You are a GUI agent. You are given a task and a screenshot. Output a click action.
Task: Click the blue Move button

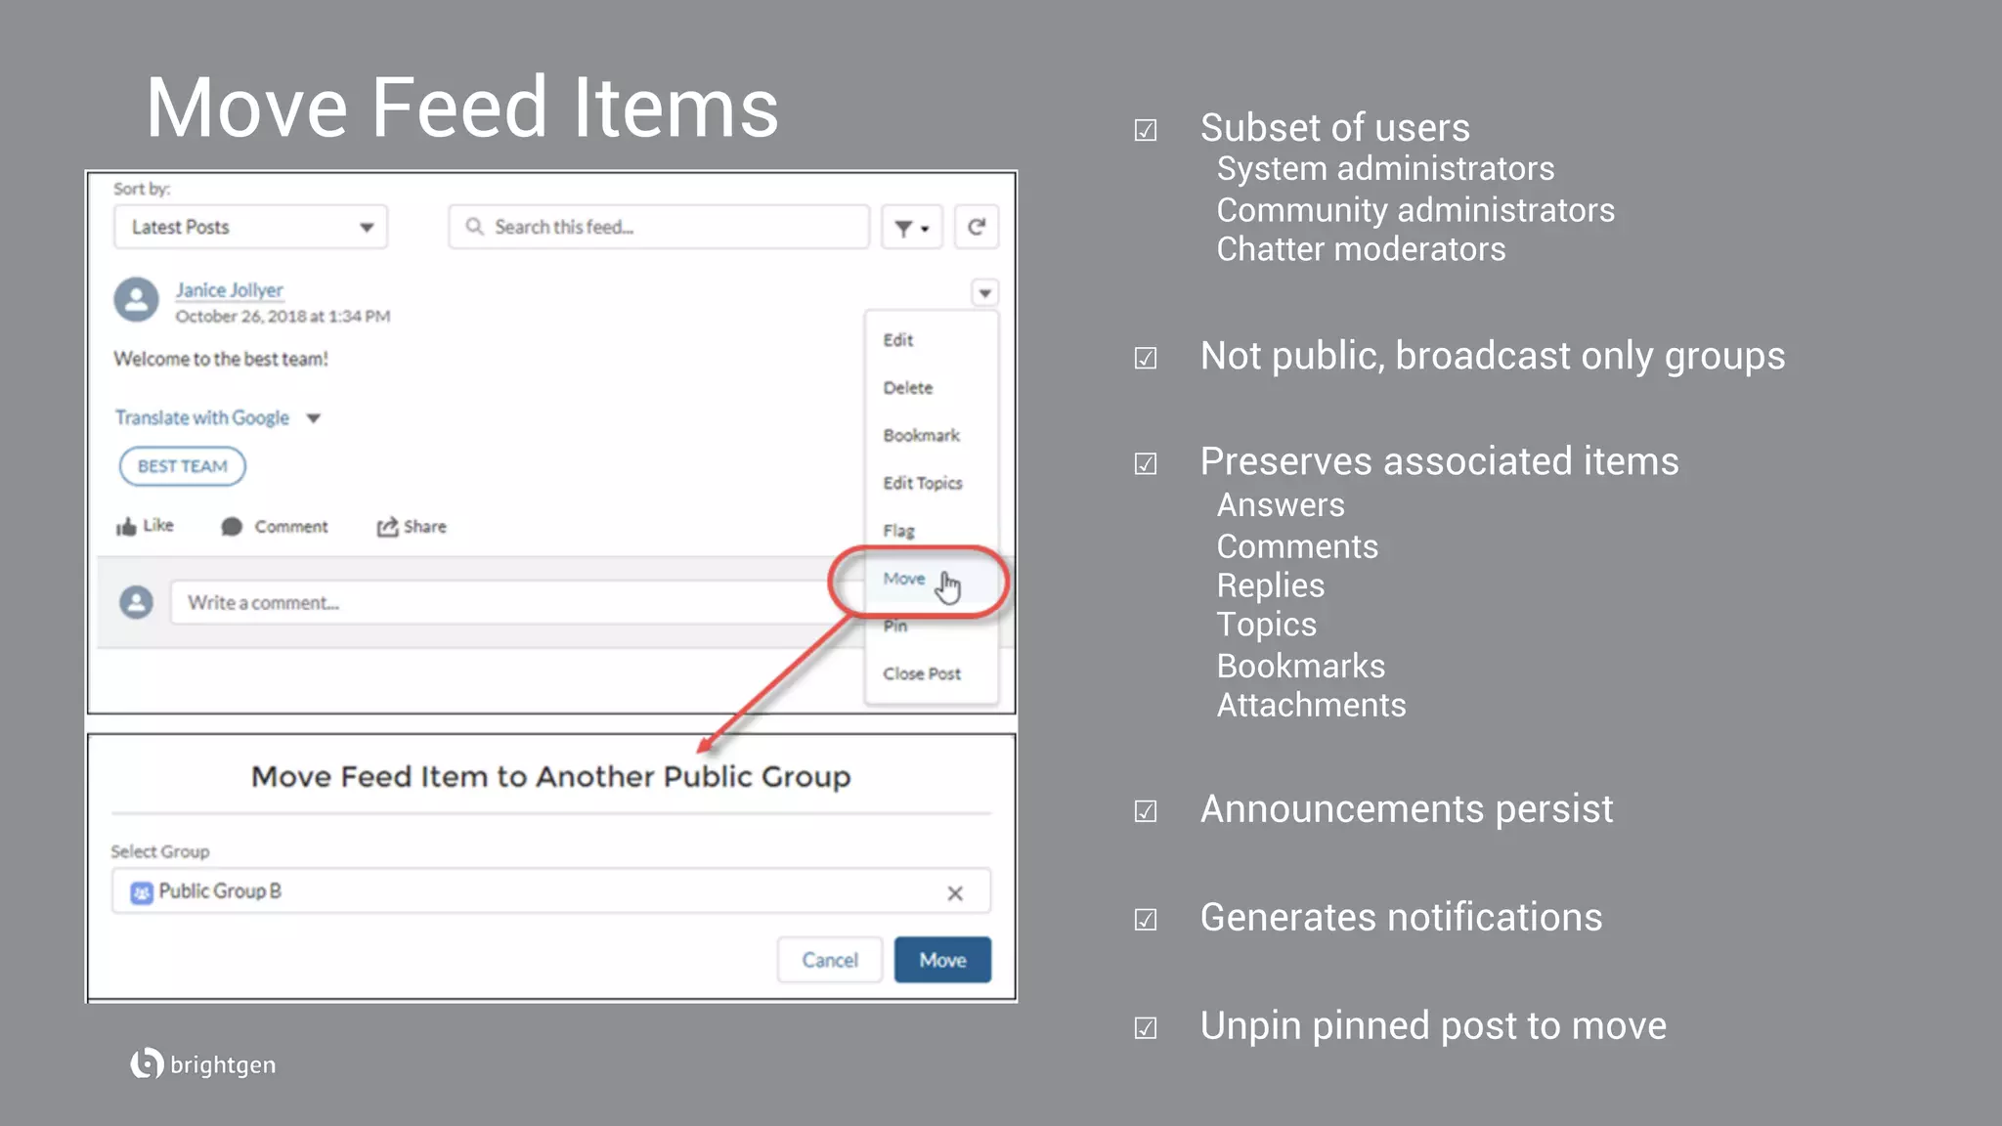pos(942,960)
